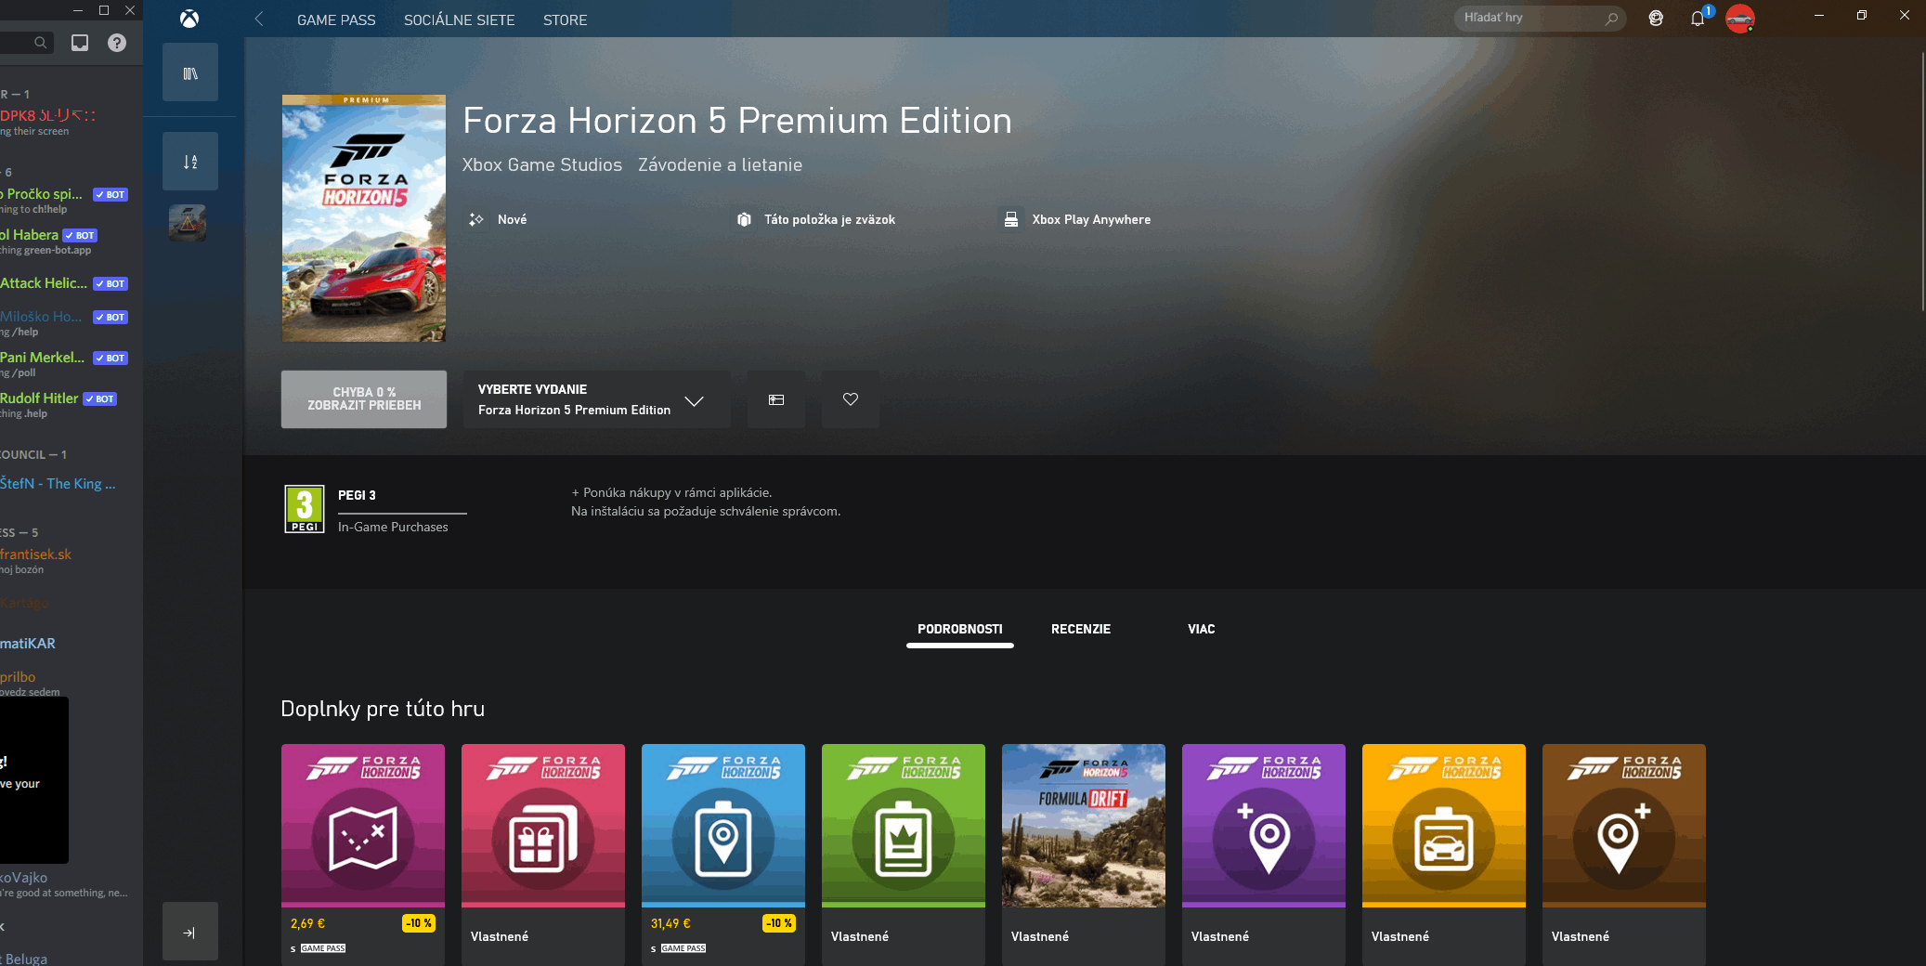Viewport: 1926px width, 966px height.
Task: Go back using the back arrow
Action: (259, 19)
